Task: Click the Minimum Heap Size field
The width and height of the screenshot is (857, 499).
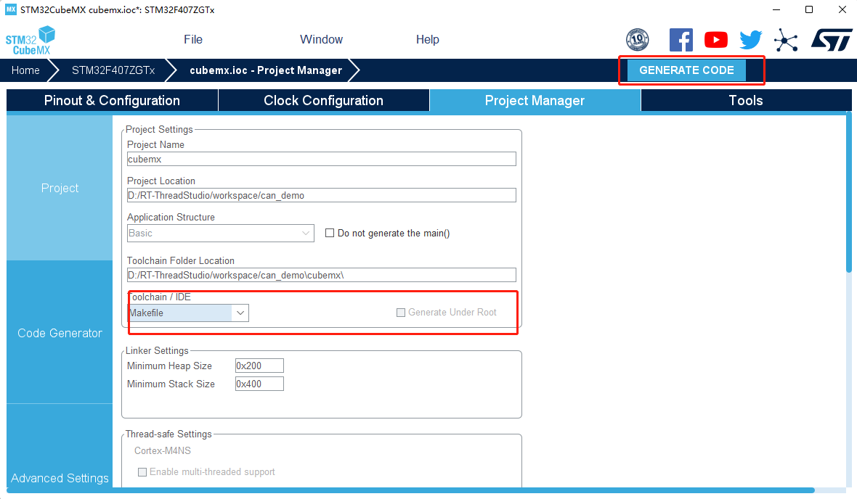Action: tap(259, 366)
